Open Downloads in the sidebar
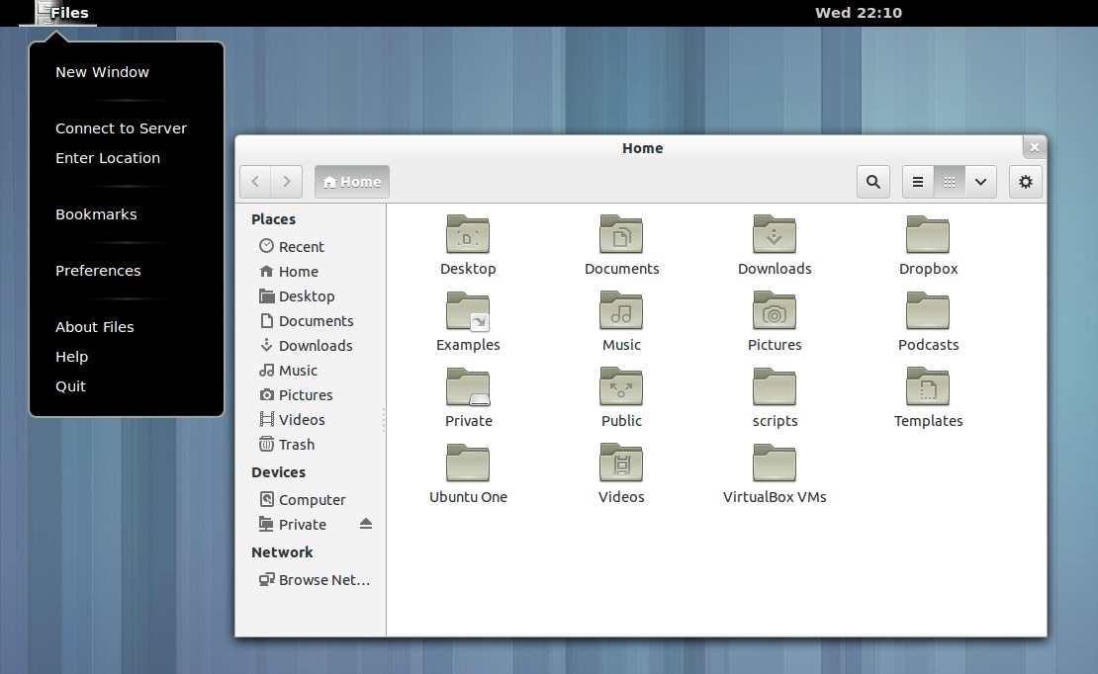 point(312,346)
